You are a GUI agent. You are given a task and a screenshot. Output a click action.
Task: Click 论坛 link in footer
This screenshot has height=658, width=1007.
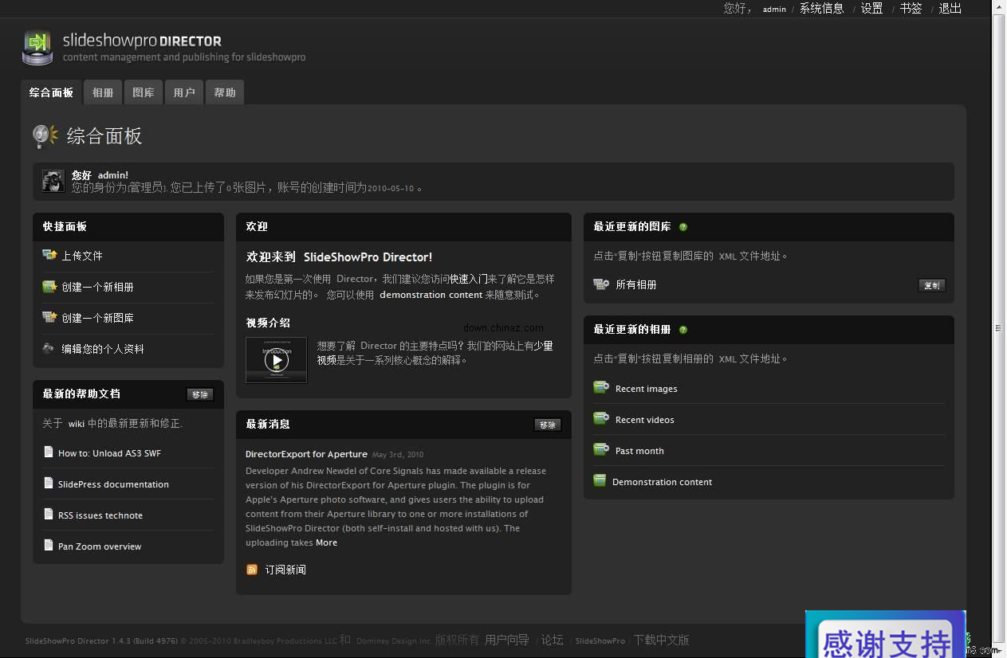point(553,640)
